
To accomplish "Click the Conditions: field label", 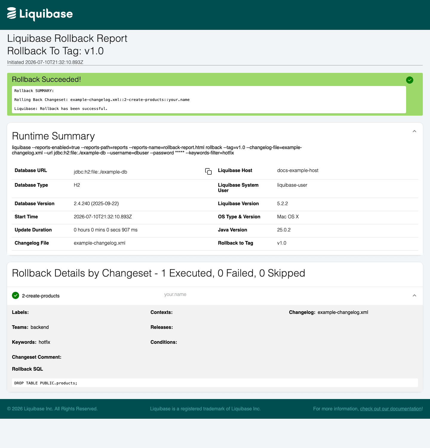I will point(164,342).
